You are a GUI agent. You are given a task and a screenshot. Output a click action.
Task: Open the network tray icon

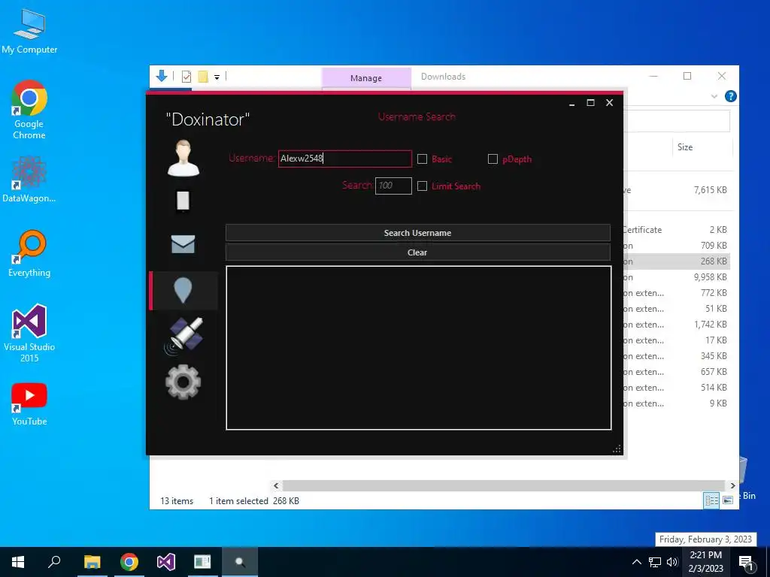click(x=655, y=562)
